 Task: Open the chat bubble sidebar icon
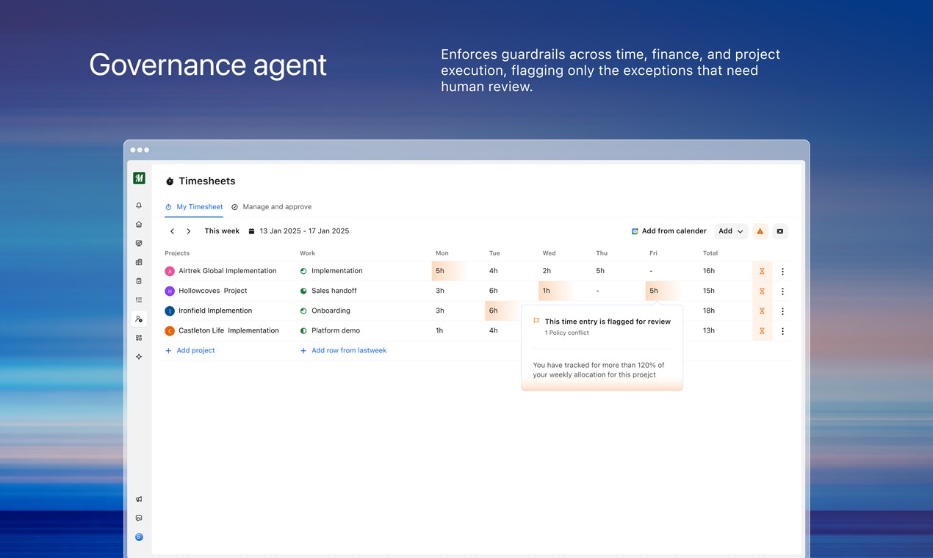point(139,518)
